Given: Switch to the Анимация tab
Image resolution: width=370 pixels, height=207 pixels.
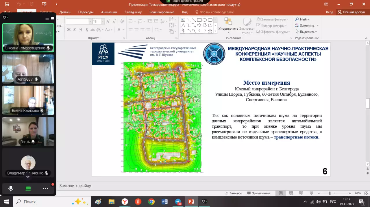Looking at the screenshot, I should (x=109, y=12).
